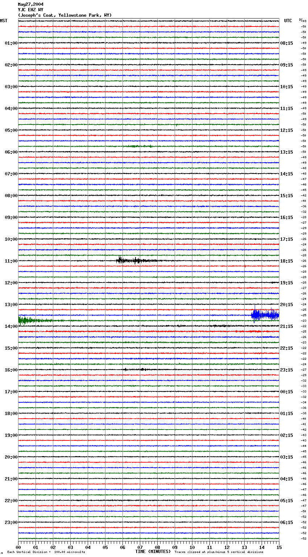The height and width of the screenshot is (557, 308).
Task: Select the 17:00 MST time label
Action: pos(11,392)
